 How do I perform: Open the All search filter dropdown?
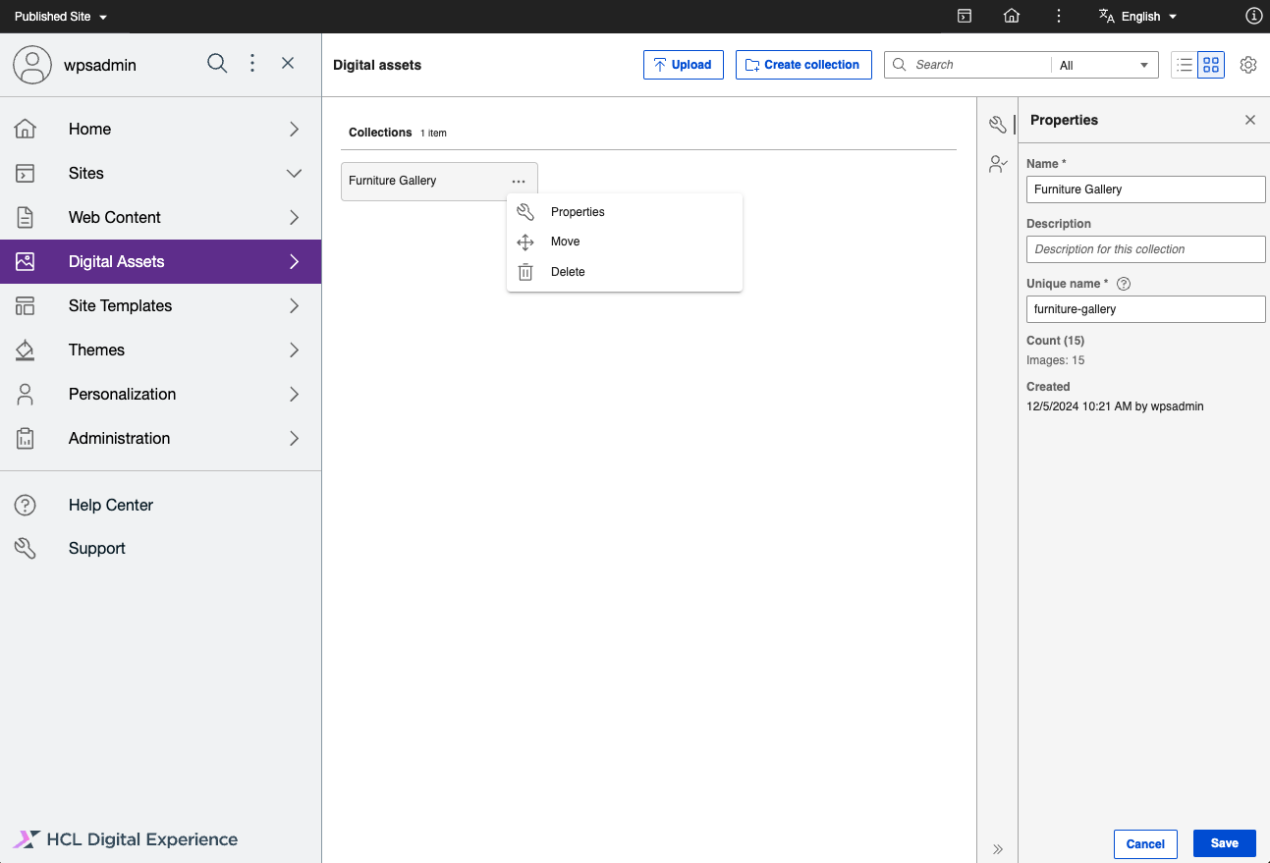coord(1104,65)
